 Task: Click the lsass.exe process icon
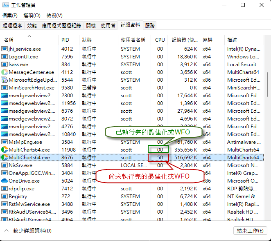(5, 65)
